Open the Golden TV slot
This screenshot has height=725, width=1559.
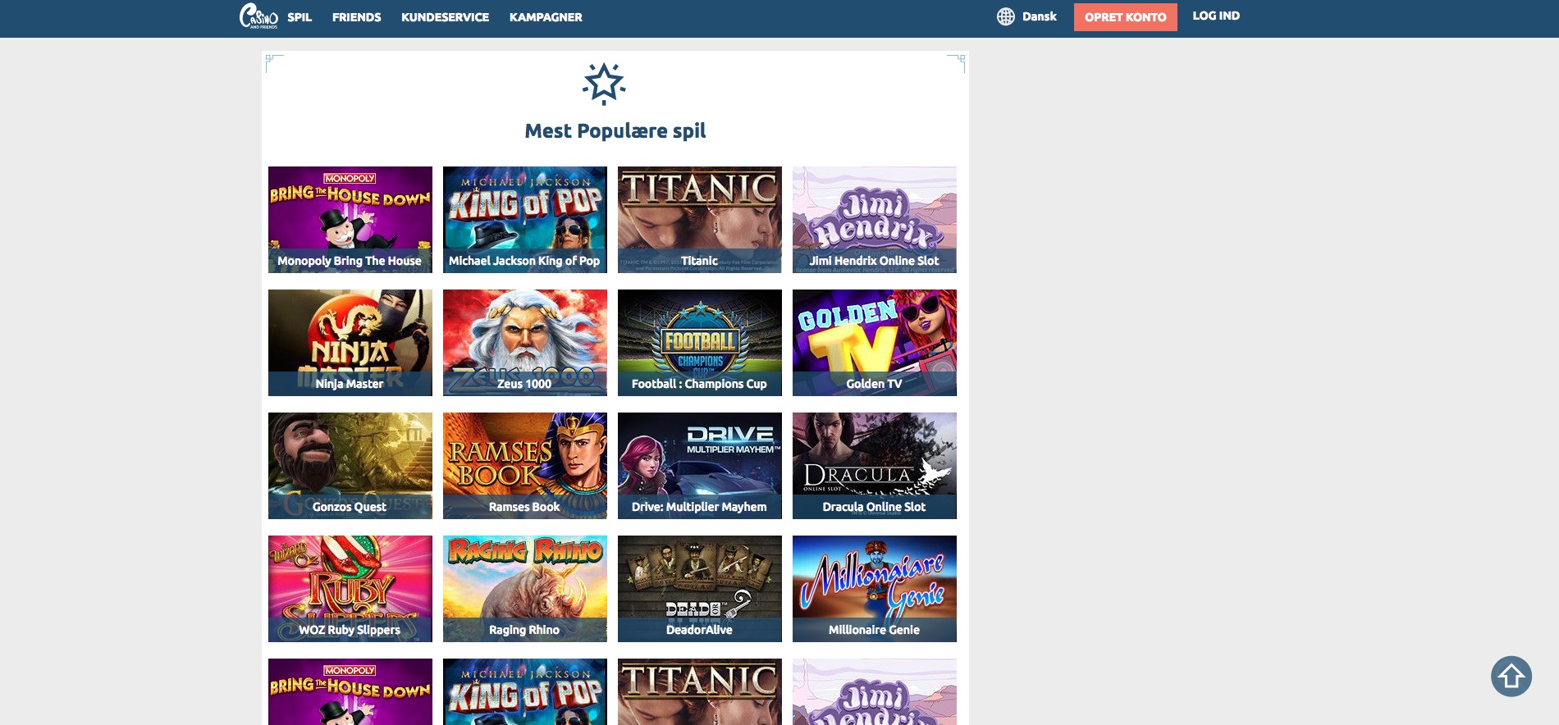point(875,343)
